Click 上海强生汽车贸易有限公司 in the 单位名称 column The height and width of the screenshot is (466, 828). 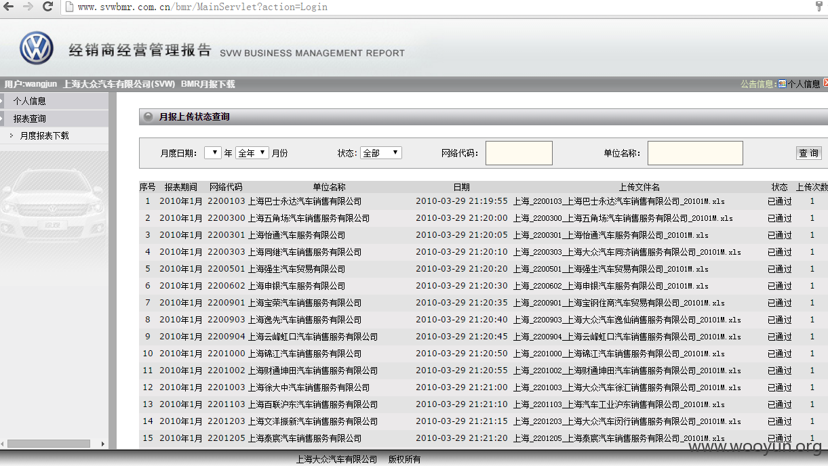tap(296, 269)
